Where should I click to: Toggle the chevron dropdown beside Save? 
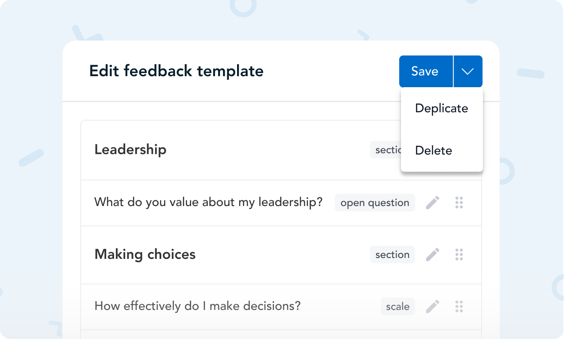[x=468, y=71]
